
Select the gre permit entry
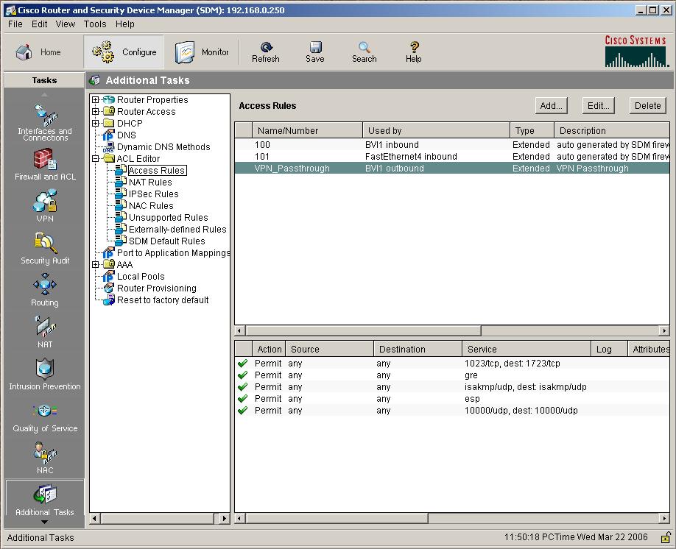(x=452, y=375)
